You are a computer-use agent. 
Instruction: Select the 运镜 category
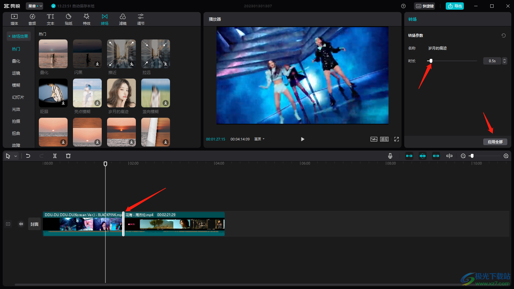[16, 73]
